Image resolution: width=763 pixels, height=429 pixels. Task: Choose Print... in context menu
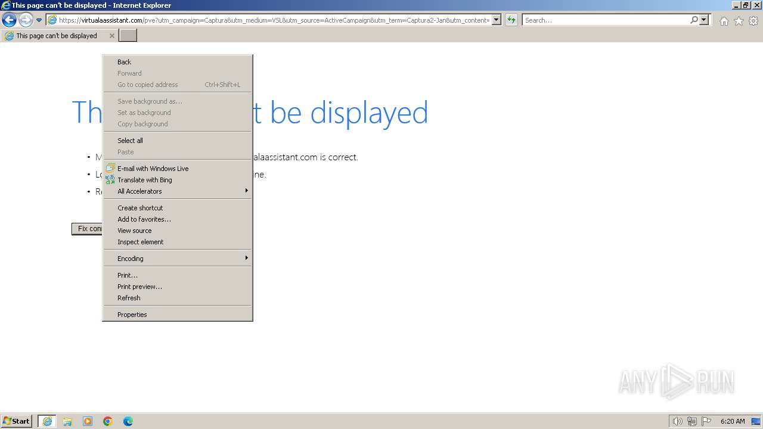pyautogui.click(x=178, y=275)
